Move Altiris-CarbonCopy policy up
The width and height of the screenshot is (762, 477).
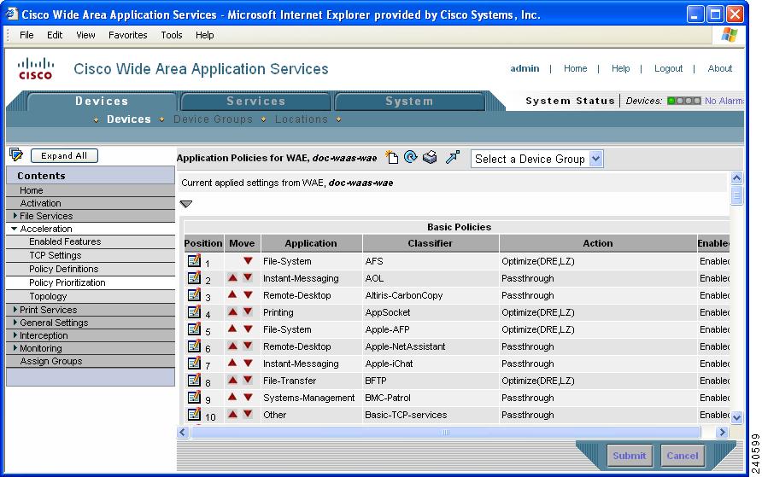coord(232,294)
